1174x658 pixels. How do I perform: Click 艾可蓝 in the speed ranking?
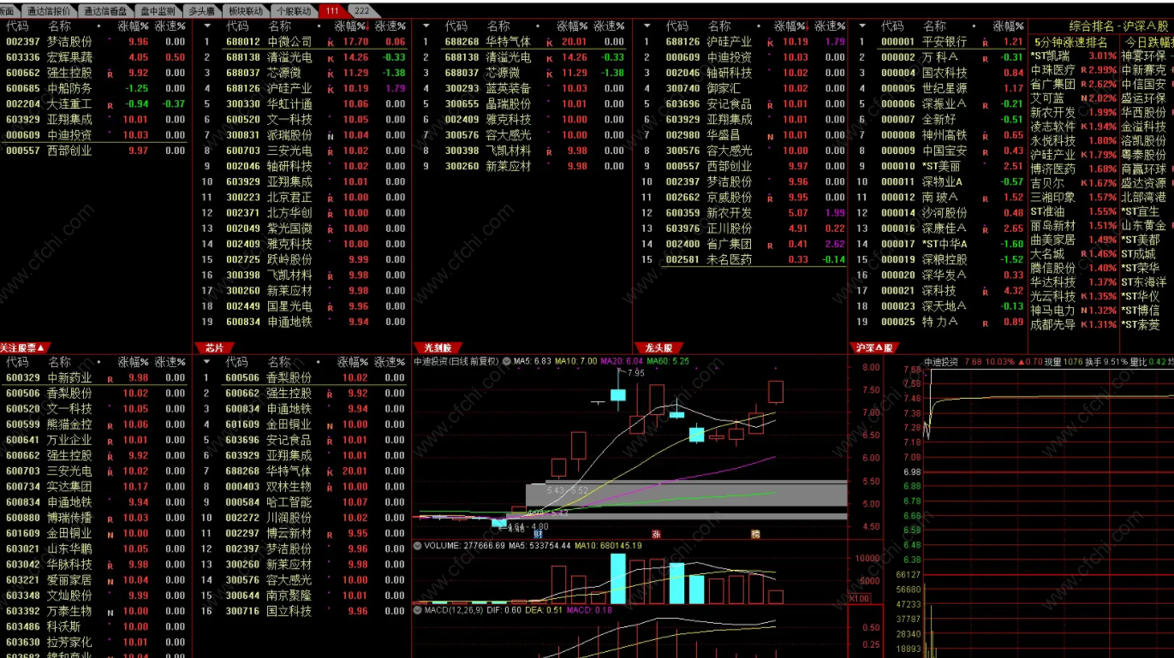1046,98
